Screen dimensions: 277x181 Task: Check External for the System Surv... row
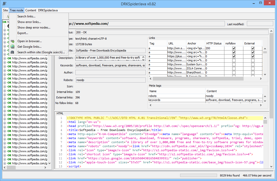[x=253, y=65]
